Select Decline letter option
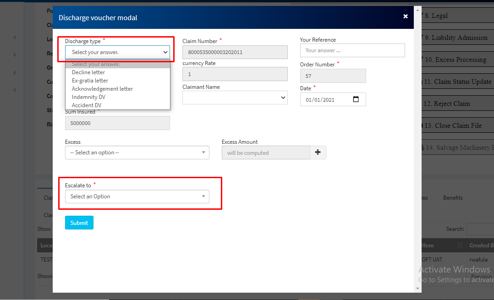The height and width of the screenshot is (300, 494). 88,72
